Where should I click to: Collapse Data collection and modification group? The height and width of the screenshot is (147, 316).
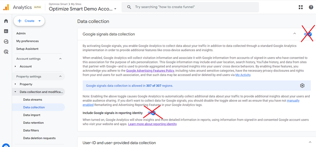click(15, 92)
